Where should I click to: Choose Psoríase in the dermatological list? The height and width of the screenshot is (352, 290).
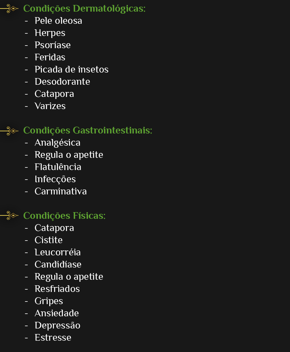[x=52, y=45]
